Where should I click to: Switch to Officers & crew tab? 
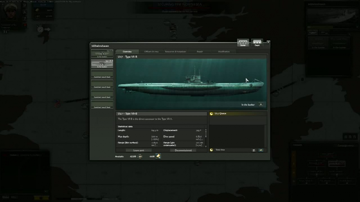click(151, 52)
